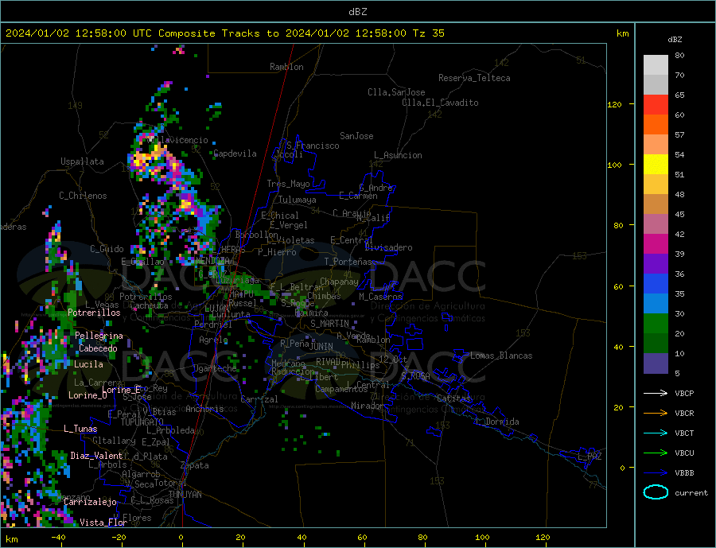
Task: Click the 'Reserva_Telteca' map label
Action: pyautogui.click(x=474, y=78)
